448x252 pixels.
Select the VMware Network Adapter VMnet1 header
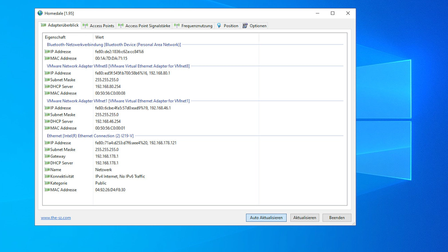(x=118, y=101)
